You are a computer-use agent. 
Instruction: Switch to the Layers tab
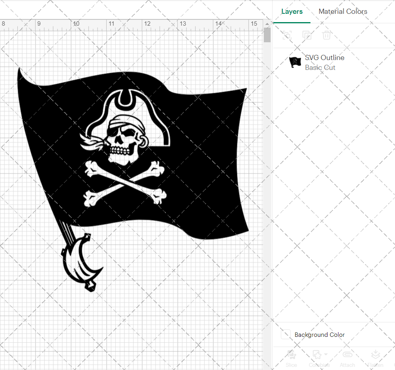click(x=292, y=11)
